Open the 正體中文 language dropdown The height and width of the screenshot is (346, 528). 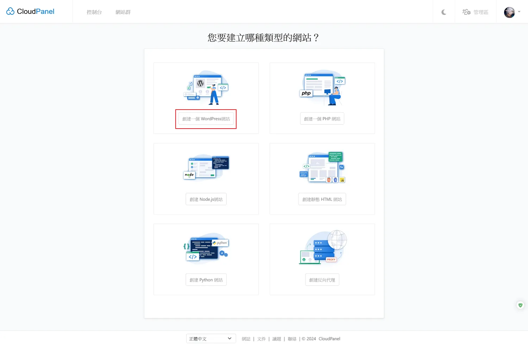[211, 339]
